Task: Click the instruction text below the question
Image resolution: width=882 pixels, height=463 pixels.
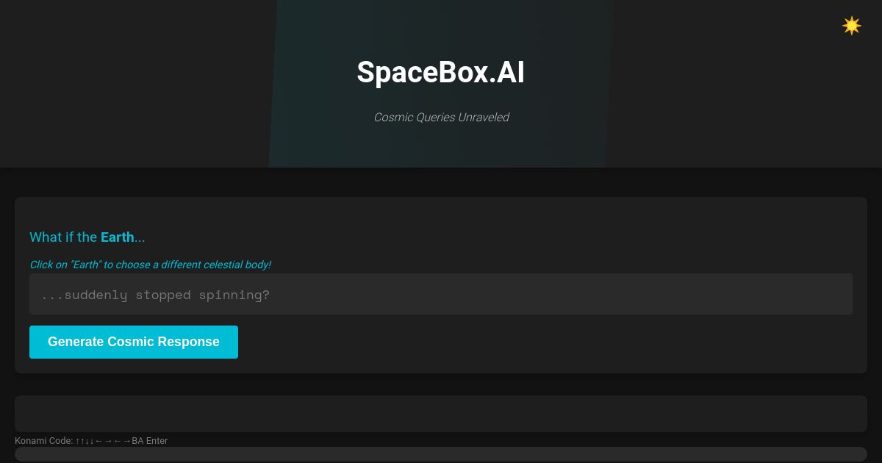Action: [x=150, y=265]
